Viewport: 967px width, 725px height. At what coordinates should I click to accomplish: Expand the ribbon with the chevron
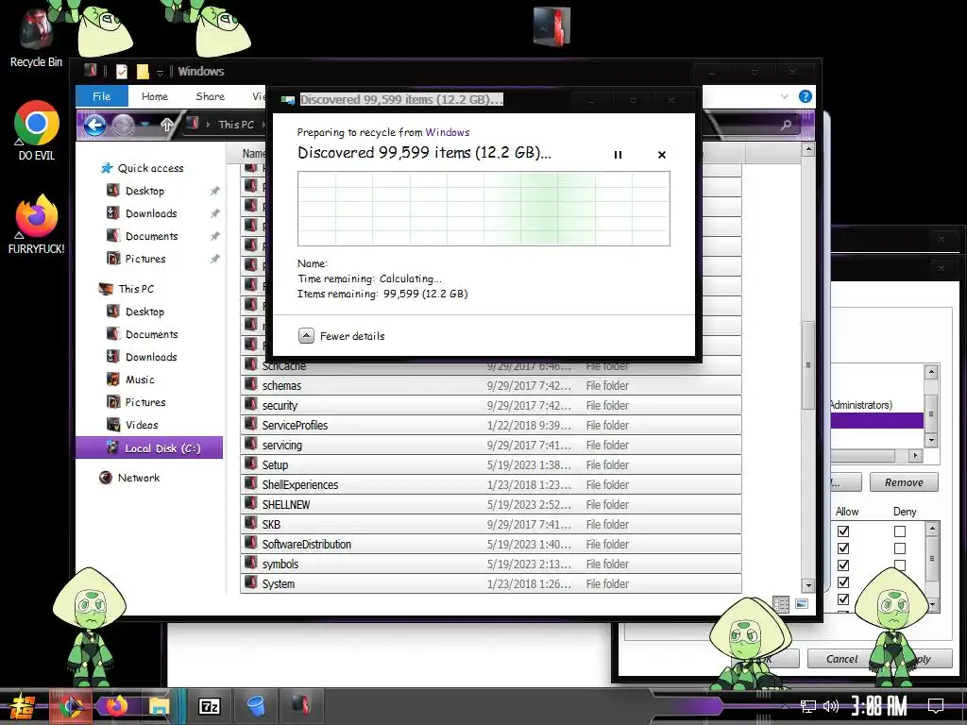784,96
